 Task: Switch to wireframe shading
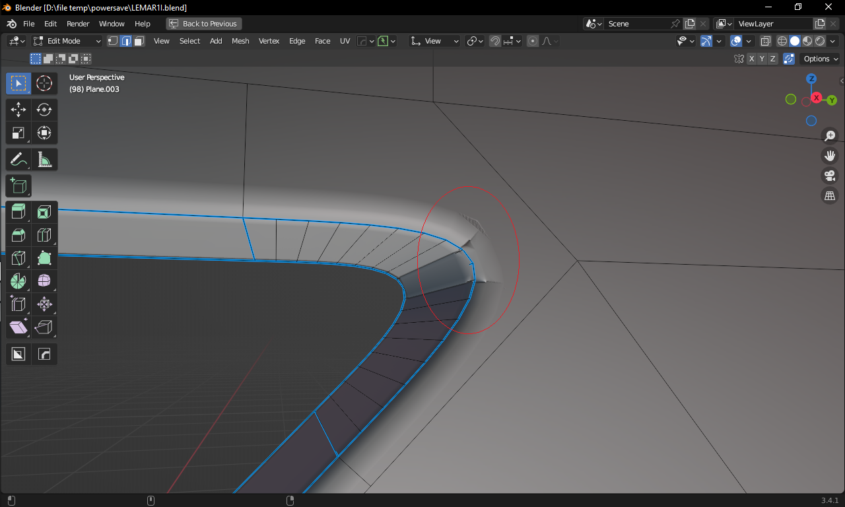pyautogui.click(x=782, y=41)
